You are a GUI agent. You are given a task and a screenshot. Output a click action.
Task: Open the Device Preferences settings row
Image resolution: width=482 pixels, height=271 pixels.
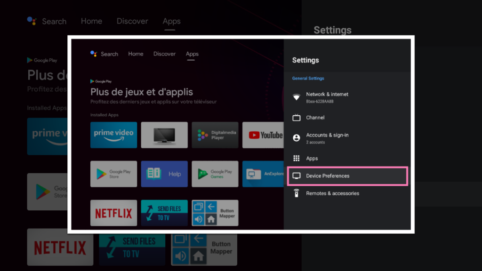pos(348,176)
